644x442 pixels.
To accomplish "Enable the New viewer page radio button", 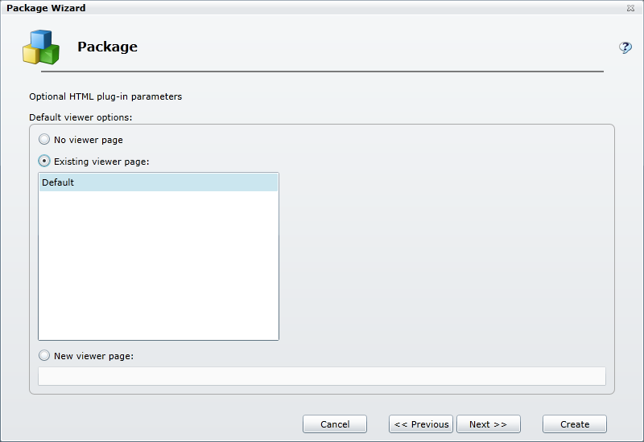I will pyautogui.click(x=44, y=356).
